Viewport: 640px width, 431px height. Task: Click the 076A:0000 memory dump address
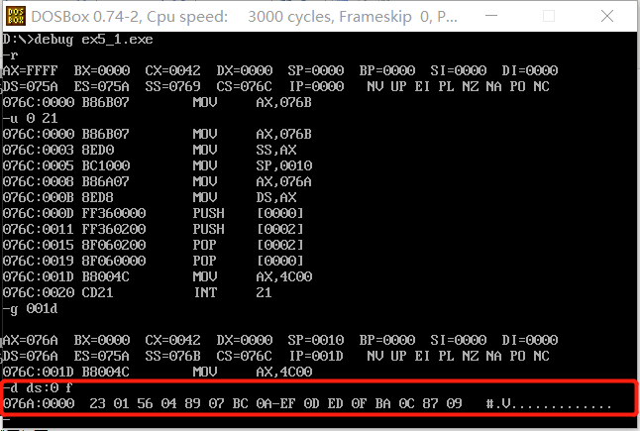(x=39, y=403)
